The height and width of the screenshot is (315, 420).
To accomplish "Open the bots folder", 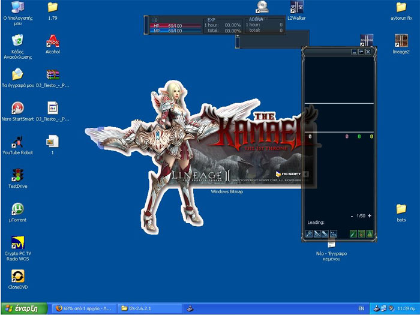I will point(401,212).
